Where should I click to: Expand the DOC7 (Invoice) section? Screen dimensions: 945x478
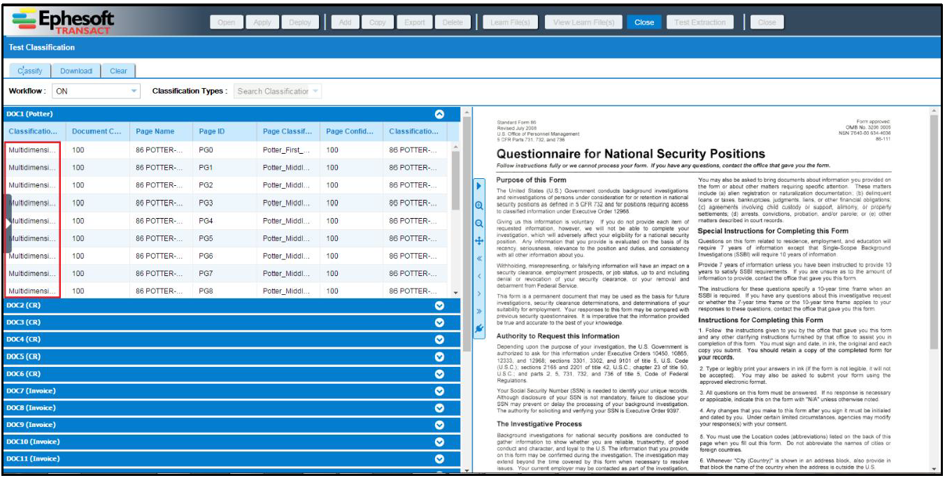click(x=439, y=391)
